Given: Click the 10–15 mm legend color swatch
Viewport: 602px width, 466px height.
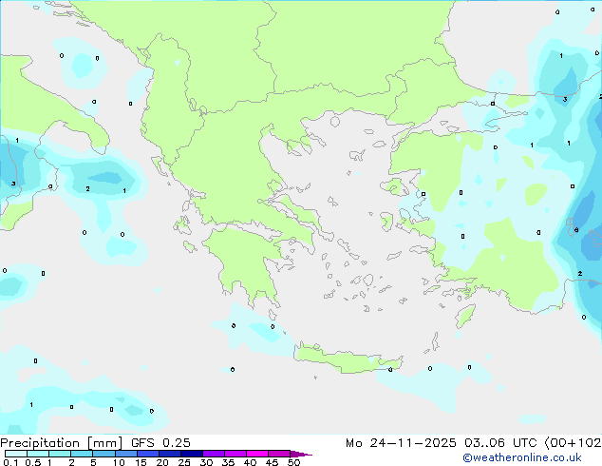Looking at the screenshot, I should point(125,454).
